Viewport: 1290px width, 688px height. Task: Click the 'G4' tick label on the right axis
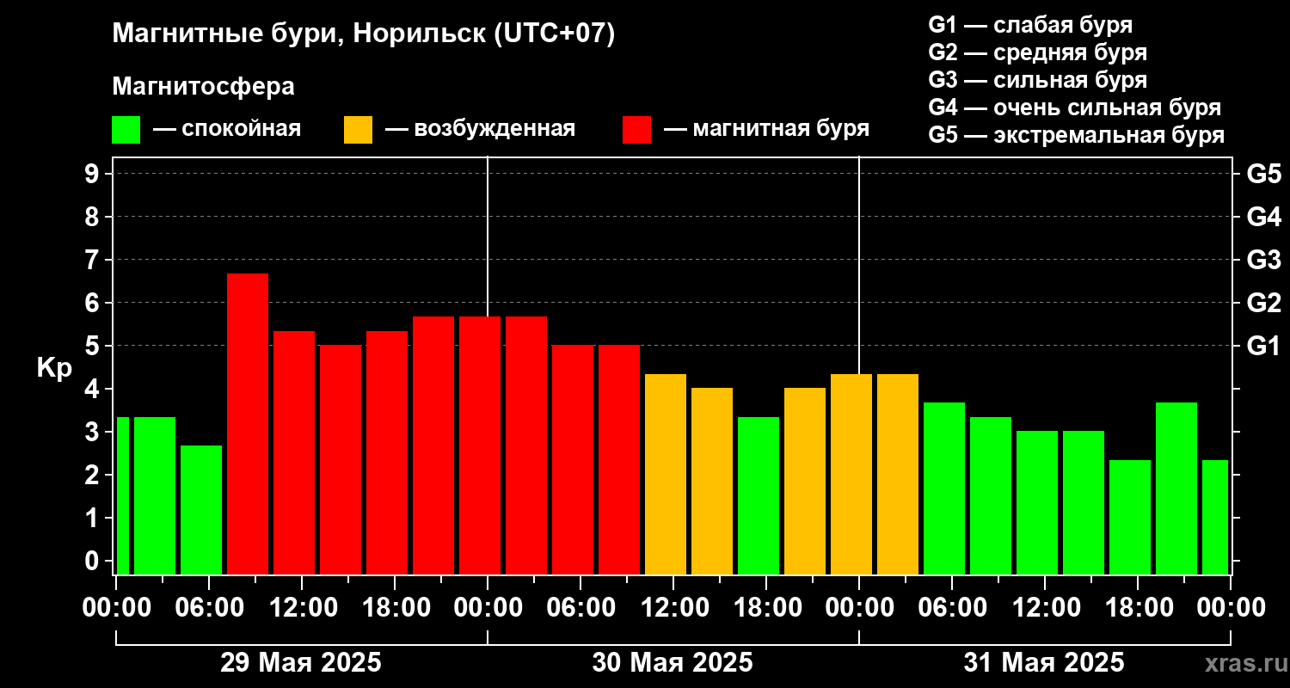click(x=1264, y=217)
